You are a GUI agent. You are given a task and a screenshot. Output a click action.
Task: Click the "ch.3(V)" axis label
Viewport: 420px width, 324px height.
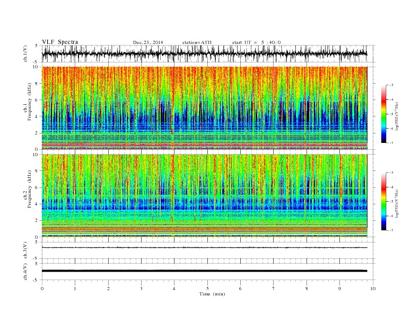click(25, 250)
